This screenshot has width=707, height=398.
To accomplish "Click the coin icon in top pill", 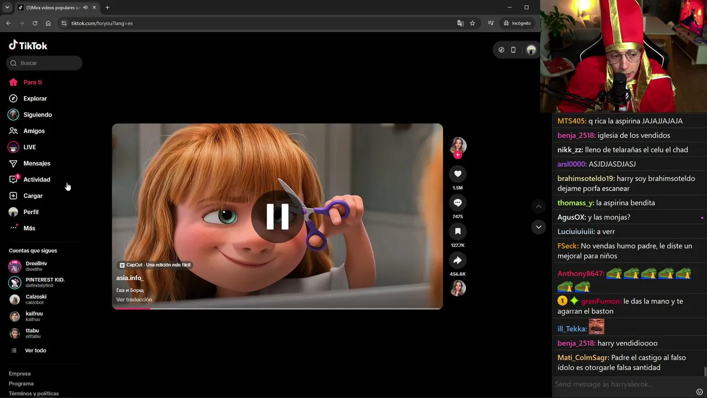I will coord(502,50).
